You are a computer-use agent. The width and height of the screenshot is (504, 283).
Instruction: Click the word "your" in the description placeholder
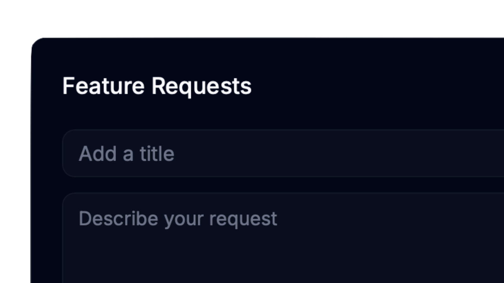coord(184,219)
